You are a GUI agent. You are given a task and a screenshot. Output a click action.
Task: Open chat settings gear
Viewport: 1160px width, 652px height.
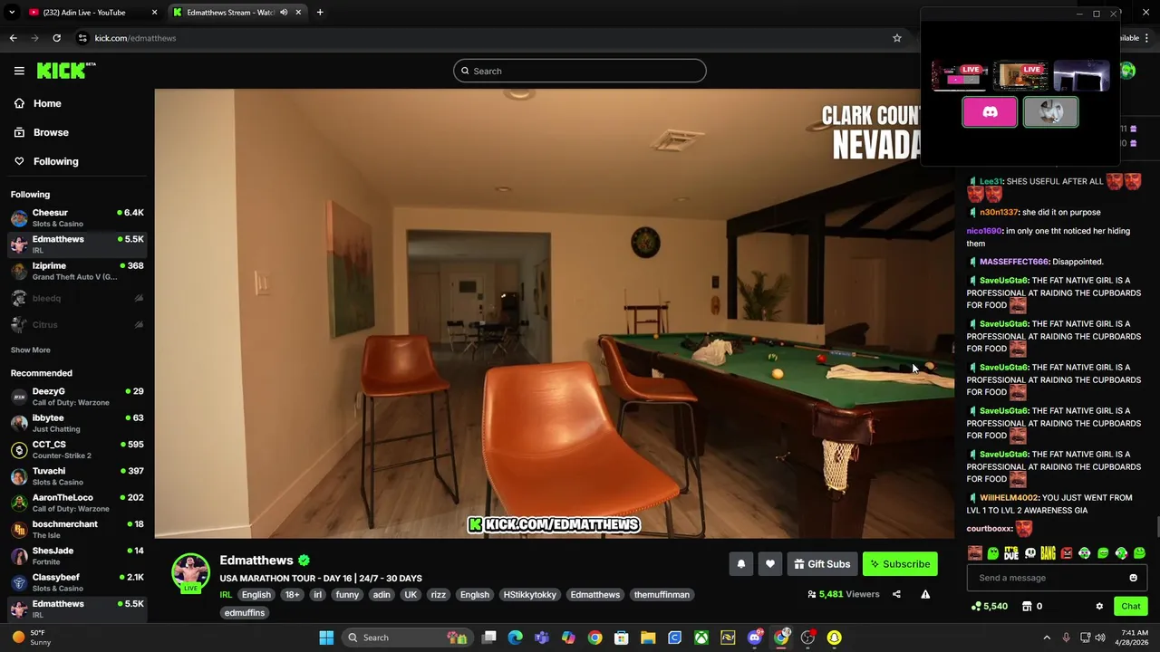point(1099,606)
